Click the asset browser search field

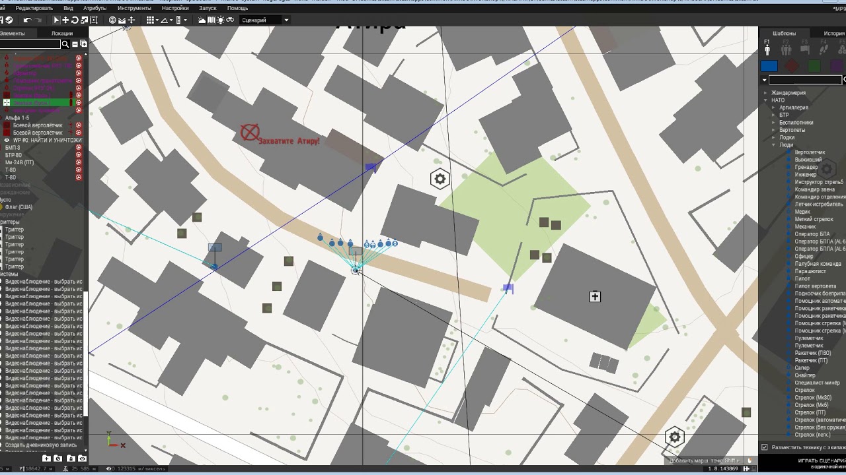click(805, 80)
